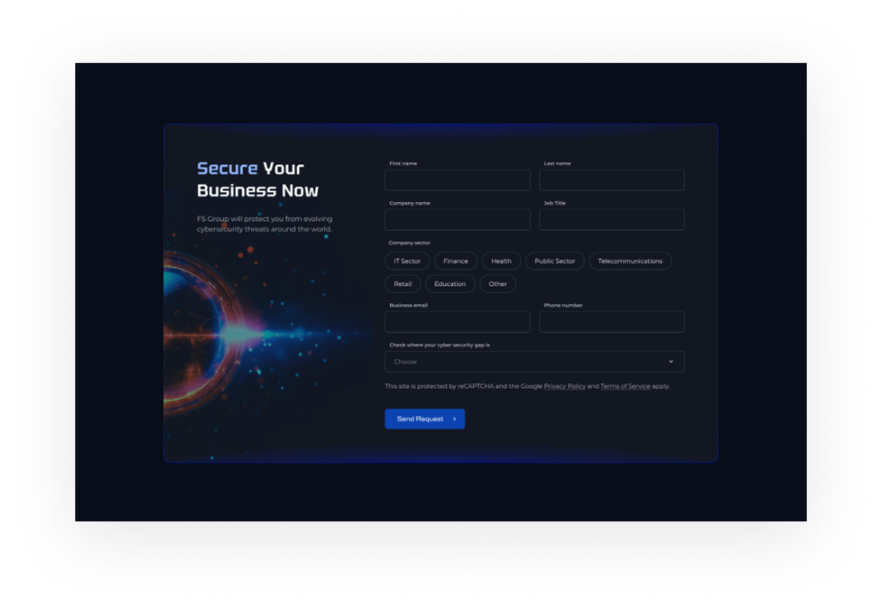This screenshot has width=882, height=609.
Task: Select the IT Sector chip
Action: tap(407, 261)
